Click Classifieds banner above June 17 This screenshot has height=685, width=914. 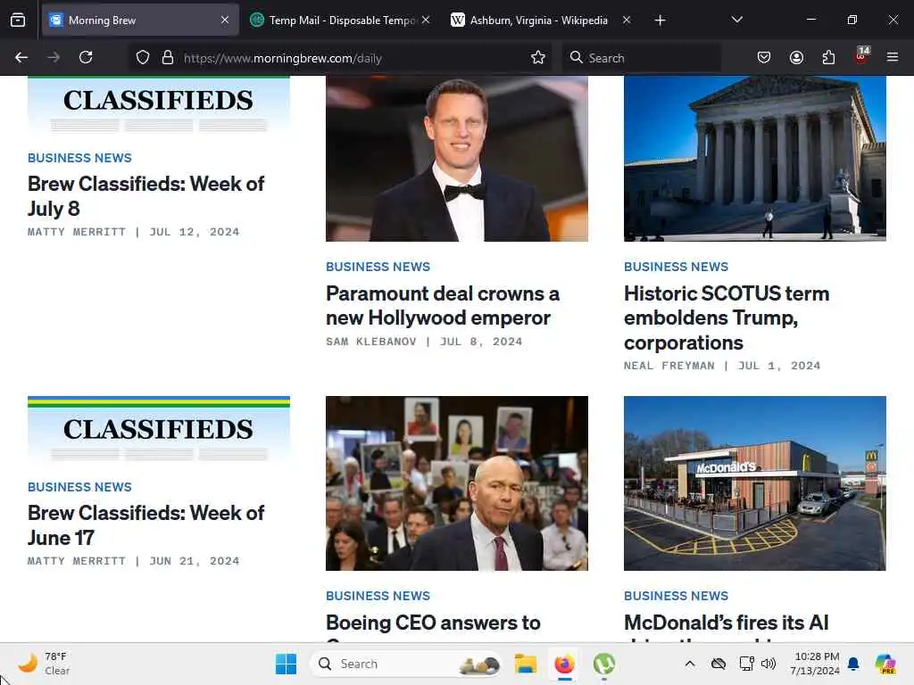click(x=159, y=430)
